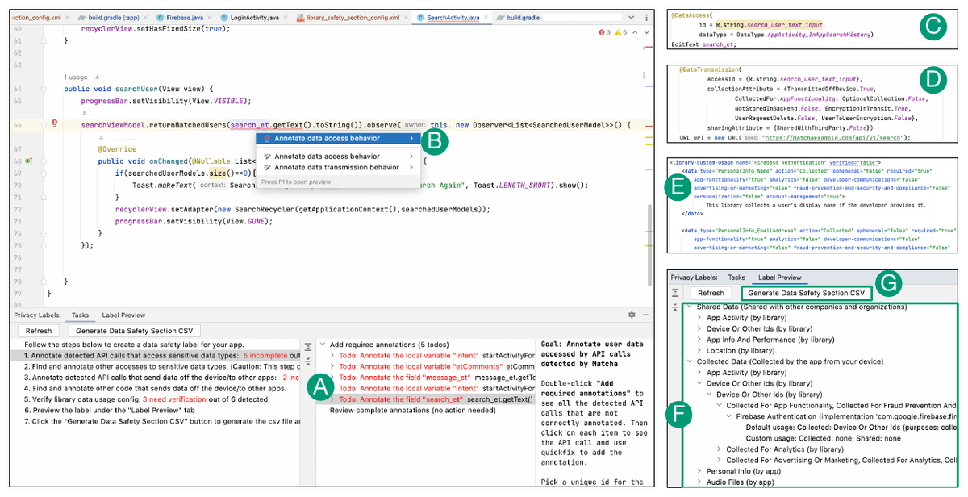Select the SearchActivity.java tab
968x497 pixels.
[x=453, y=17]
